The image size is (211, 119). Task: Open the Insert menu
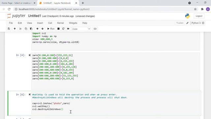tap(40, 23)
